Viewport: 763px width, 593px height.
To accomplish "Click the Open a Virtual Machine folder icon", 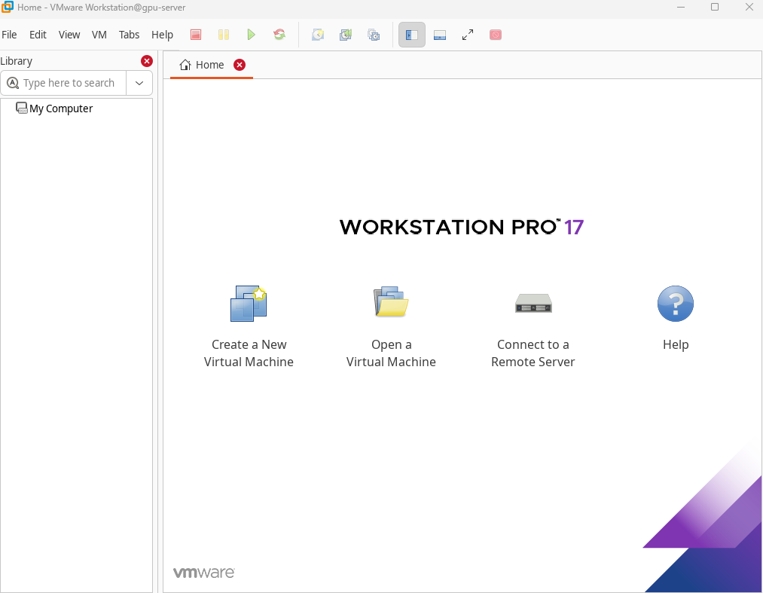I will click(x=391, y=302).
